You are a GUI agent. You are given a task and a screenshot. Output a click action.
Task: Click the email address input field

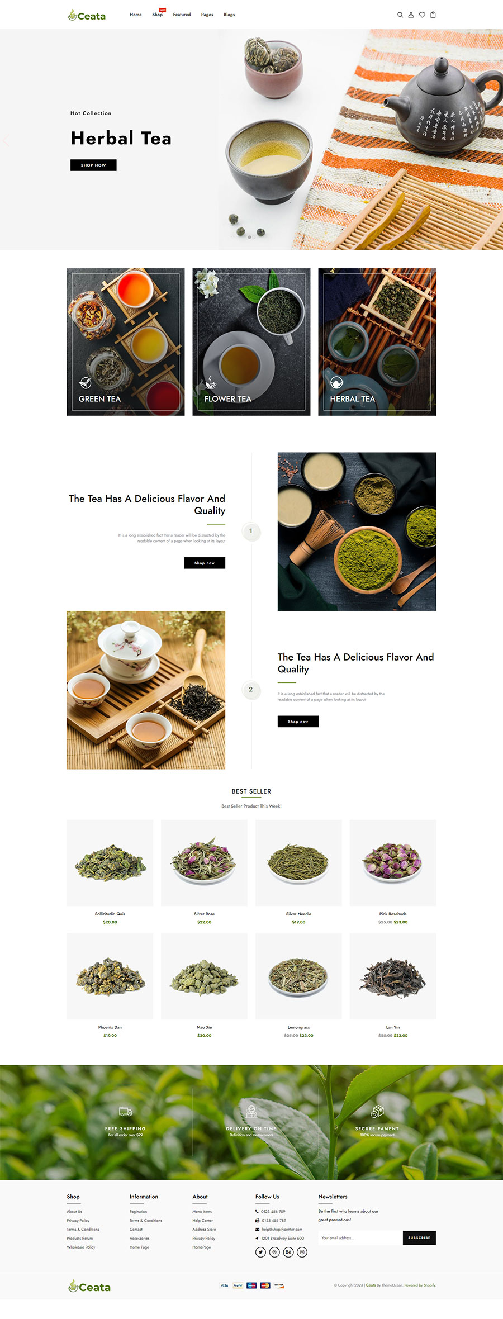pos(360,1237)
